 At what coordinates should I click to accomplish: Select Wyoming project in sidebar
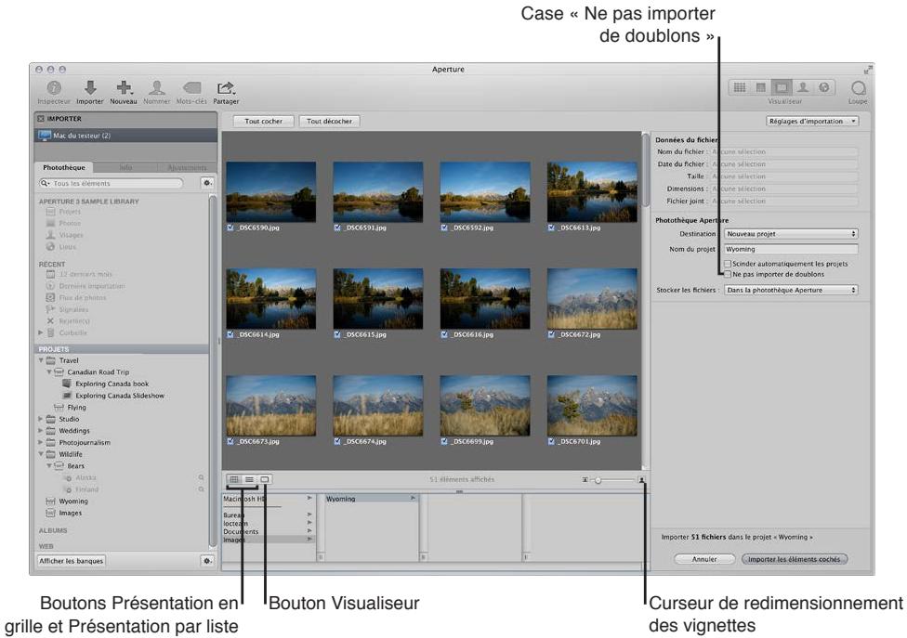point(72,501)
